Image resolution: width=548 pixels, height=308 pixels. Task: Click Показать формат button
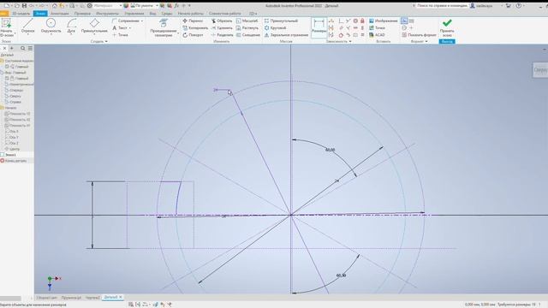coord(419,35)
